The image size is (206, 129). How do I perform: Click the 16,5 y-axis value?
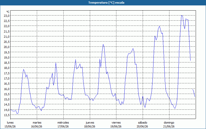click(7, 84)
